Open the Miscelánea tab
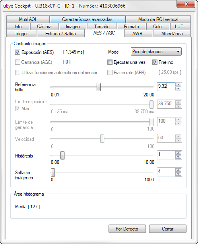The height and width of the screenshot is (244, 198). 172,34
